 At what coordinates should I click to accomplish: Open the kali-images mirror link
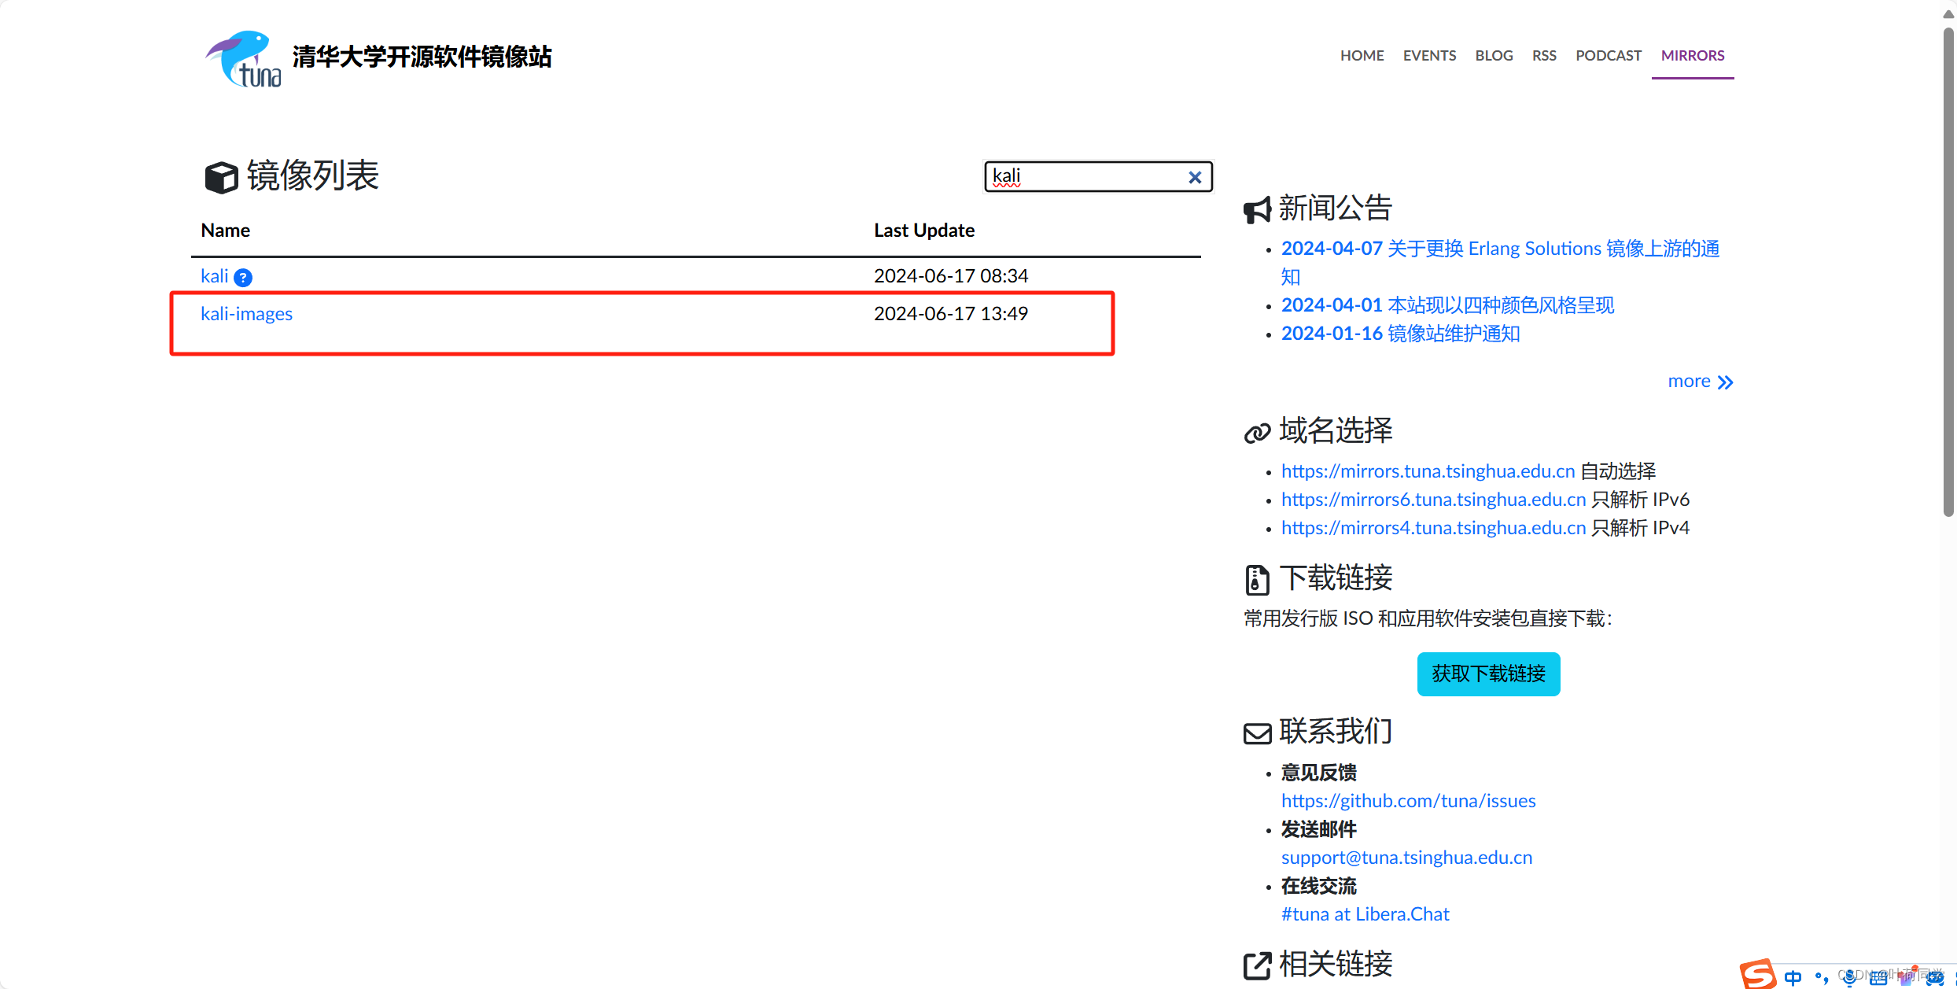246,314
